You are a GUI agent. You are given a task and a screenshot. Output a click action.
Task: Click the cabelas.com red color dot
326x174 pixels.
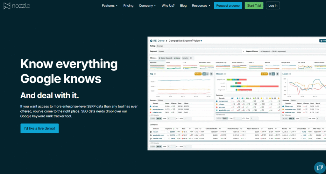[x=151, y=112]
